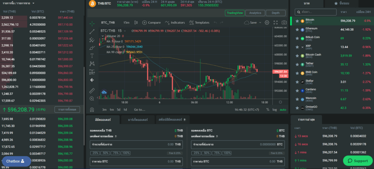374x169 pixels.
Task: Select the บาท market tab
Action: [x=307, y=4]
